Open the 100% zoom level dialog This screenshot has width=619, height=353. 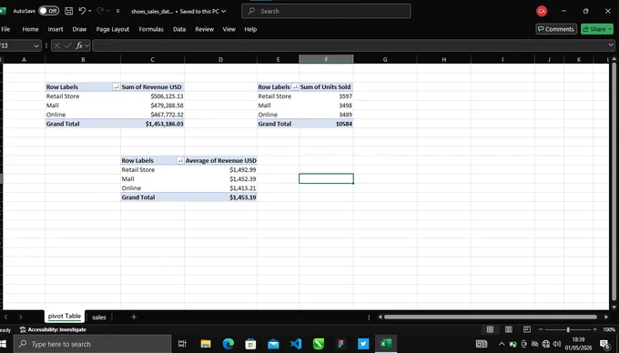[609, 329]
